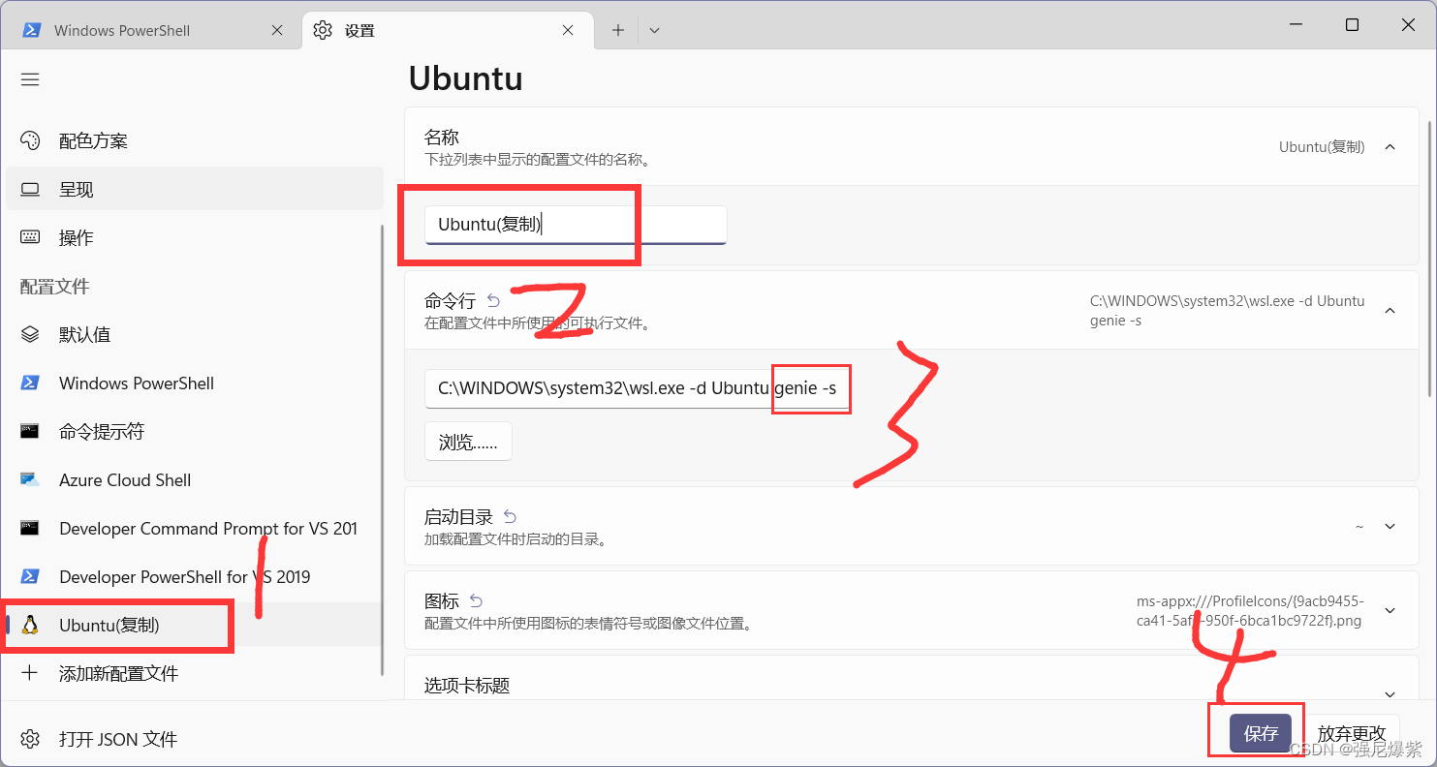Click the PowerShell icon on the first tab
This screenshot has height=767, width=1437.
tap(32, 30)
